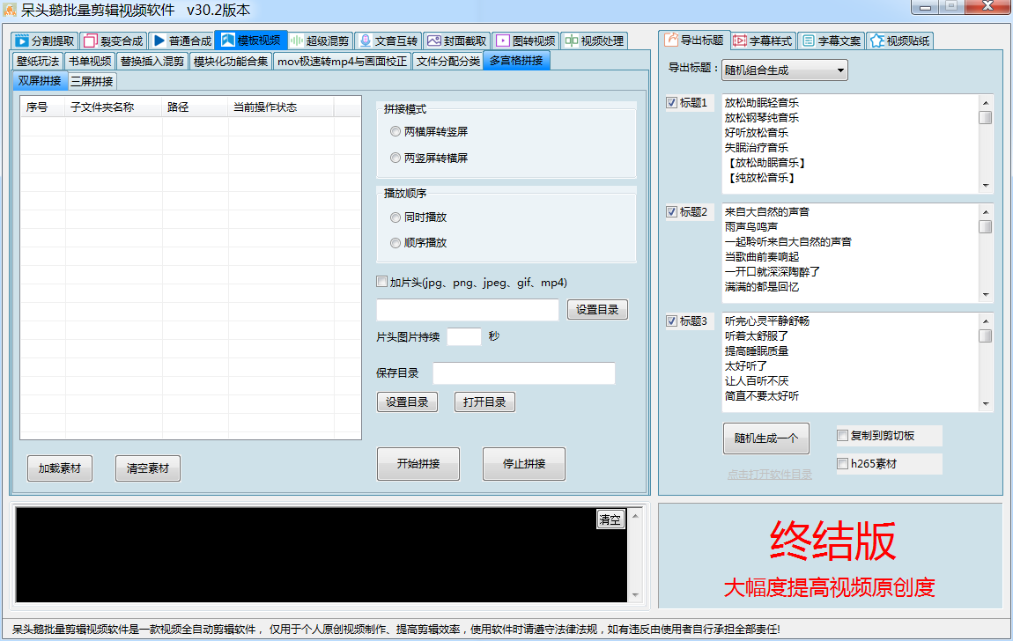Screen dimensions: 1013x641
Task: Click the 导出标题 tab icon
Action: (671, 40)
